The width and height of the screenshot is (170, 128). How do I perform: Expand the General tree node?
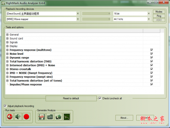[x=7, y=35]
